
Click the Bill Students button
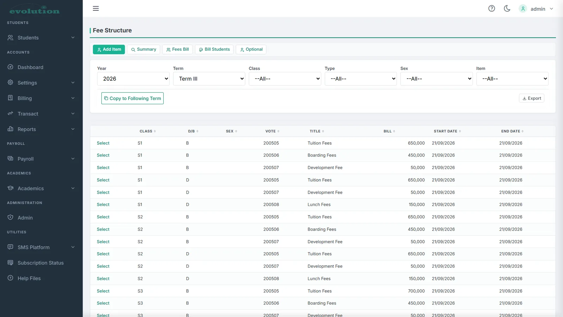click(x=214, y=49)
